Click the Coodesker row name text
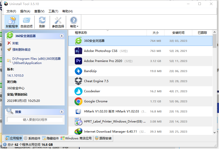 pyautogui.click(x=92, y=91)
